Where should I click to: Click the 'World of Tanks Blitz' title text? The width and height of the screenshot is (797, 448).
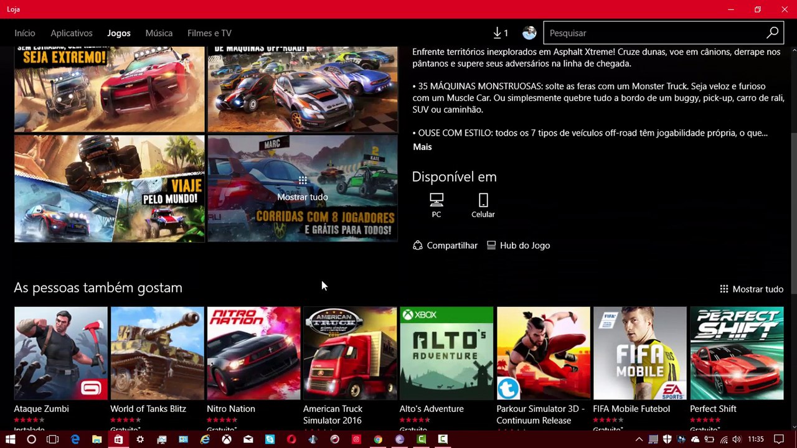(x=148, y=409)
